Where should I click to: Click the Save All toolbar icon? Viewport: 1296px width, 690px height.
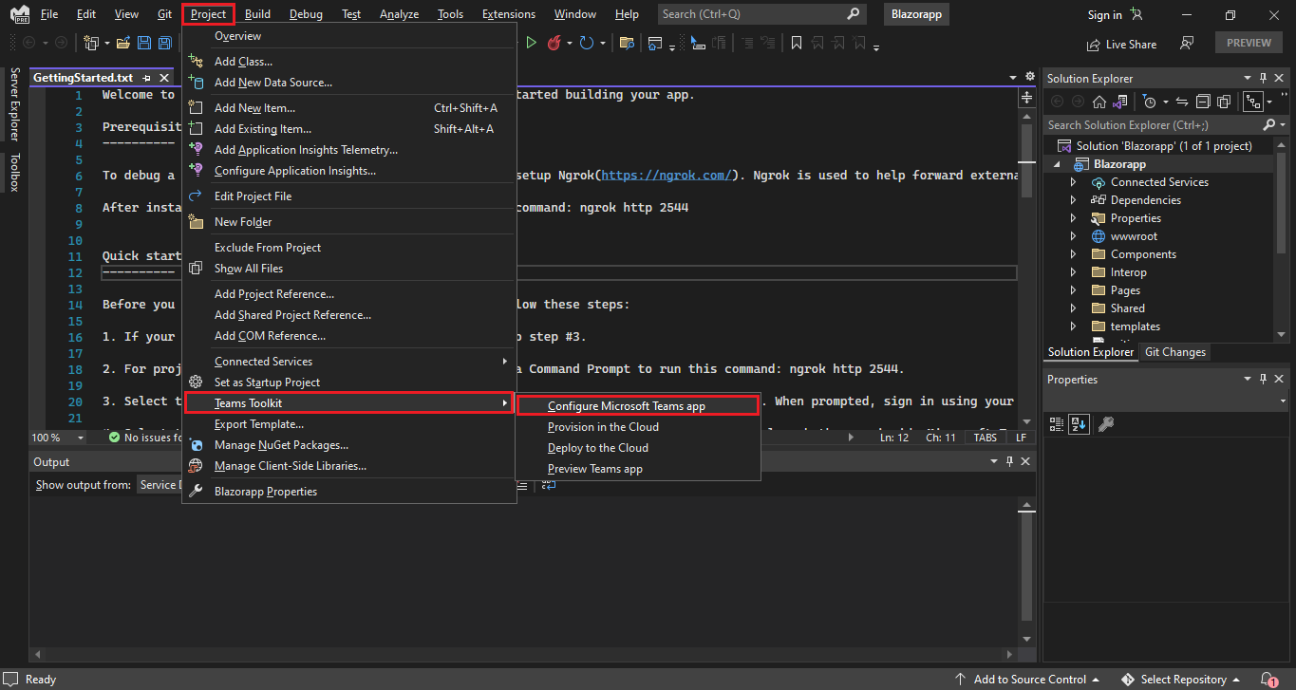click(x=165, y=43)
